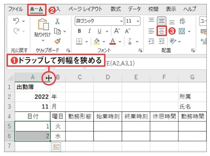Image resolution: width=210 pixels, height=156 pixels.
Task: Select the Format Painter brush
Action: 58,41
